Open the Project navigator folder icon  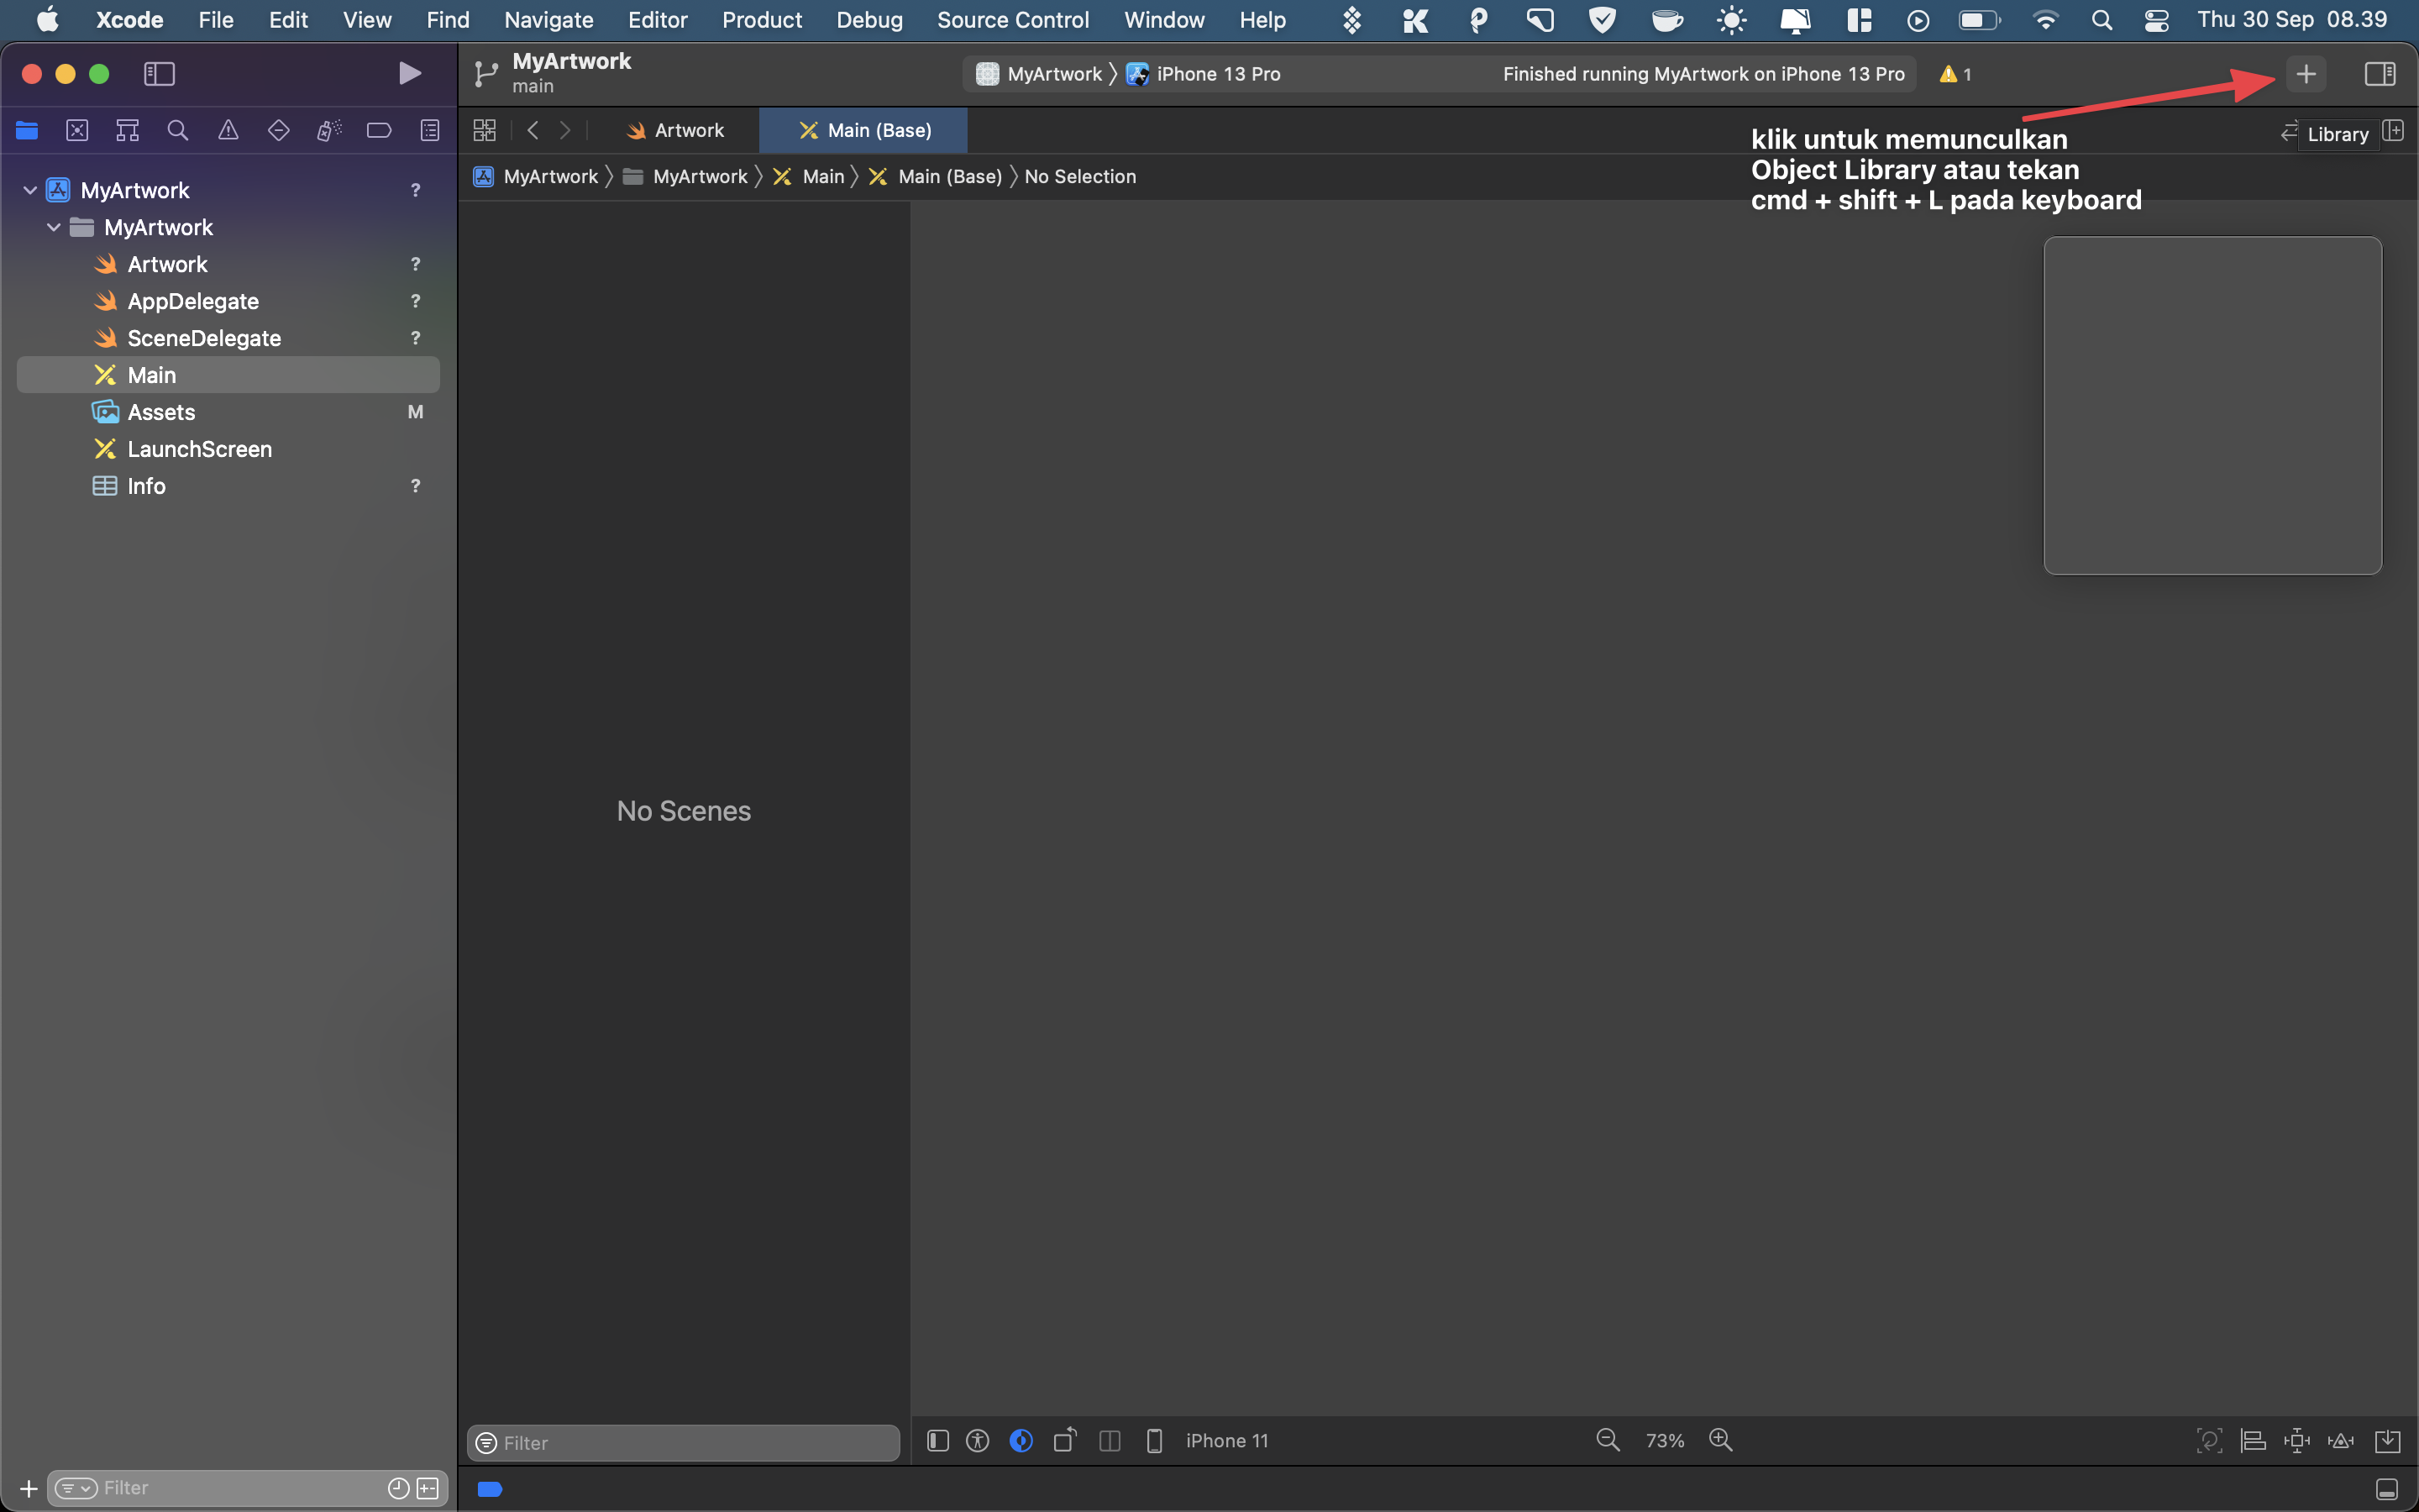[27, 130]
